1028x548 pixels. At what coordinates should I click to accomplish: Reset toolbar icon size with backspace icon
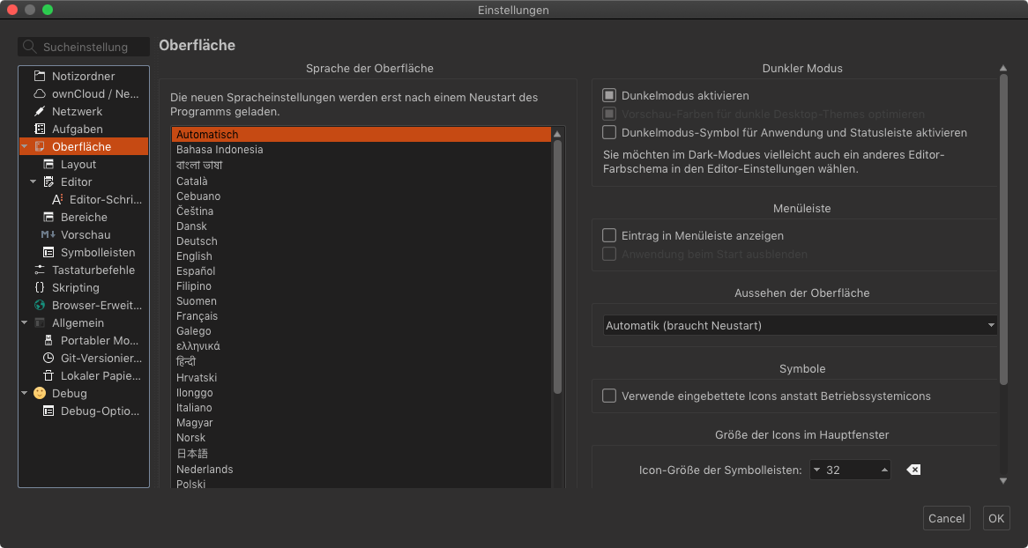click(913, 470)
